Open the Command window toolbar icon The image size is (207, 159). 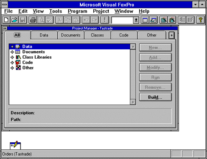145,20
